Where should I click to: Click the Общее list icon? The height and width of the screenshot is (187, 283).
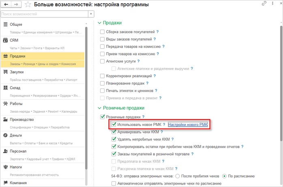pyautogui.click(x=6, y=24)
